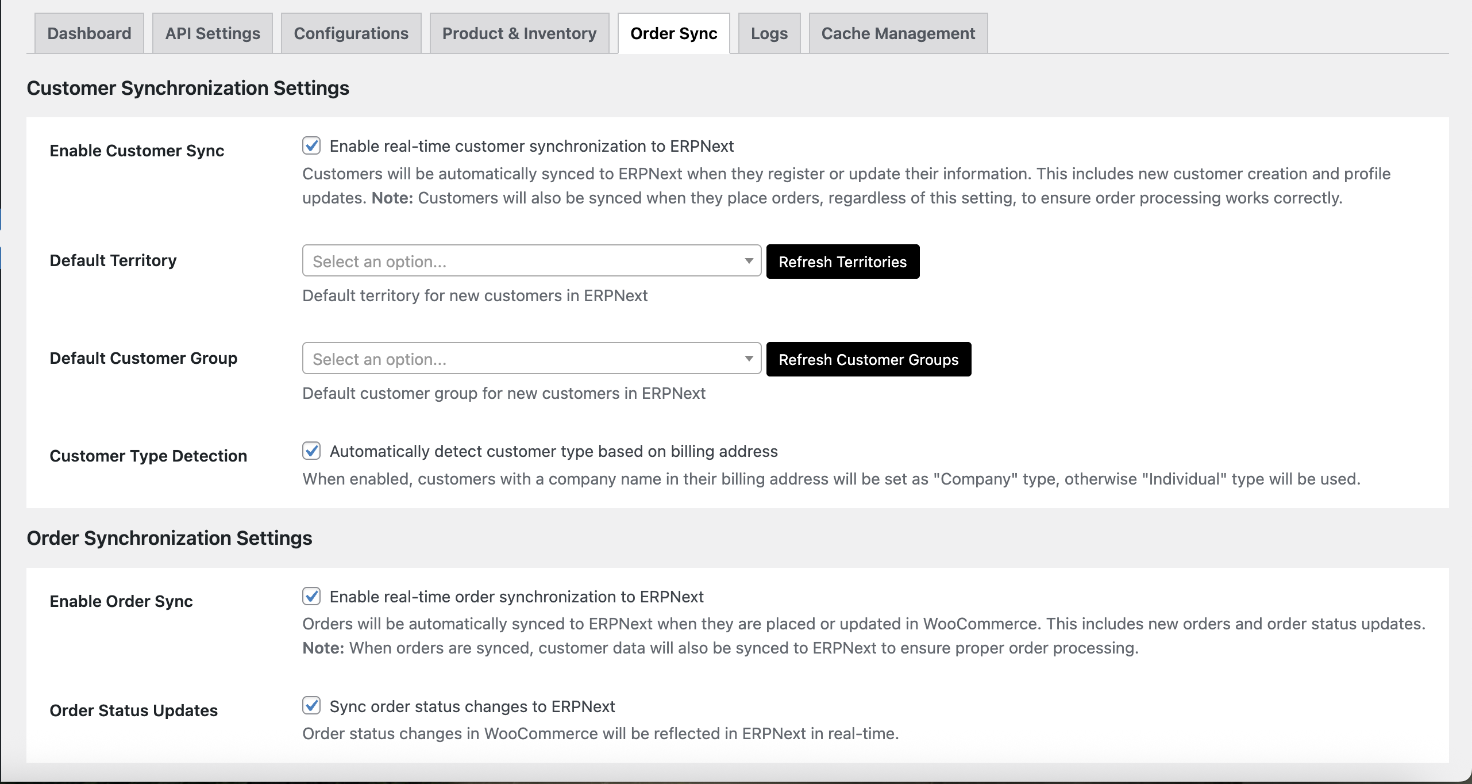Switch to the Cache Management tab

coord(897,33)
